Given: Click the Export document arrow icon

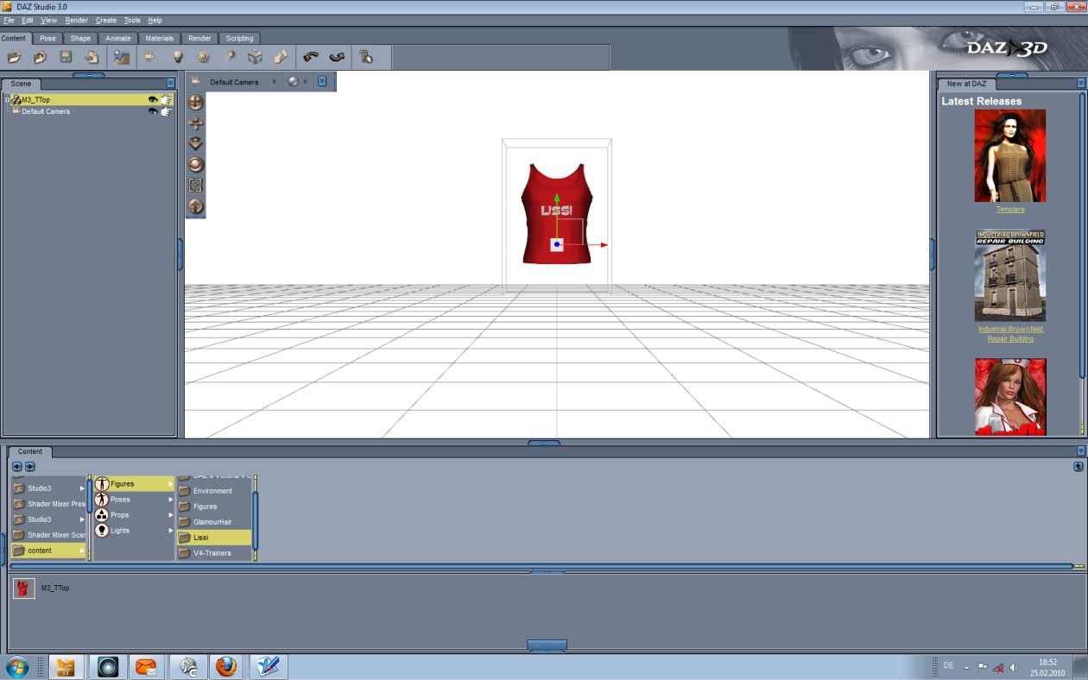Looking at the screenshot, I should [92, 58].
